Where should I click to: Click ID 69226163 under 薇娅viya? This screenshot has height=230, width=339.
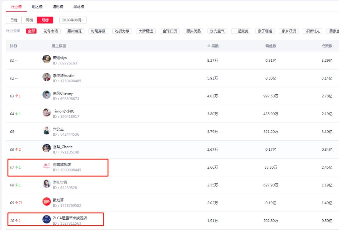(x=65, y=63)
